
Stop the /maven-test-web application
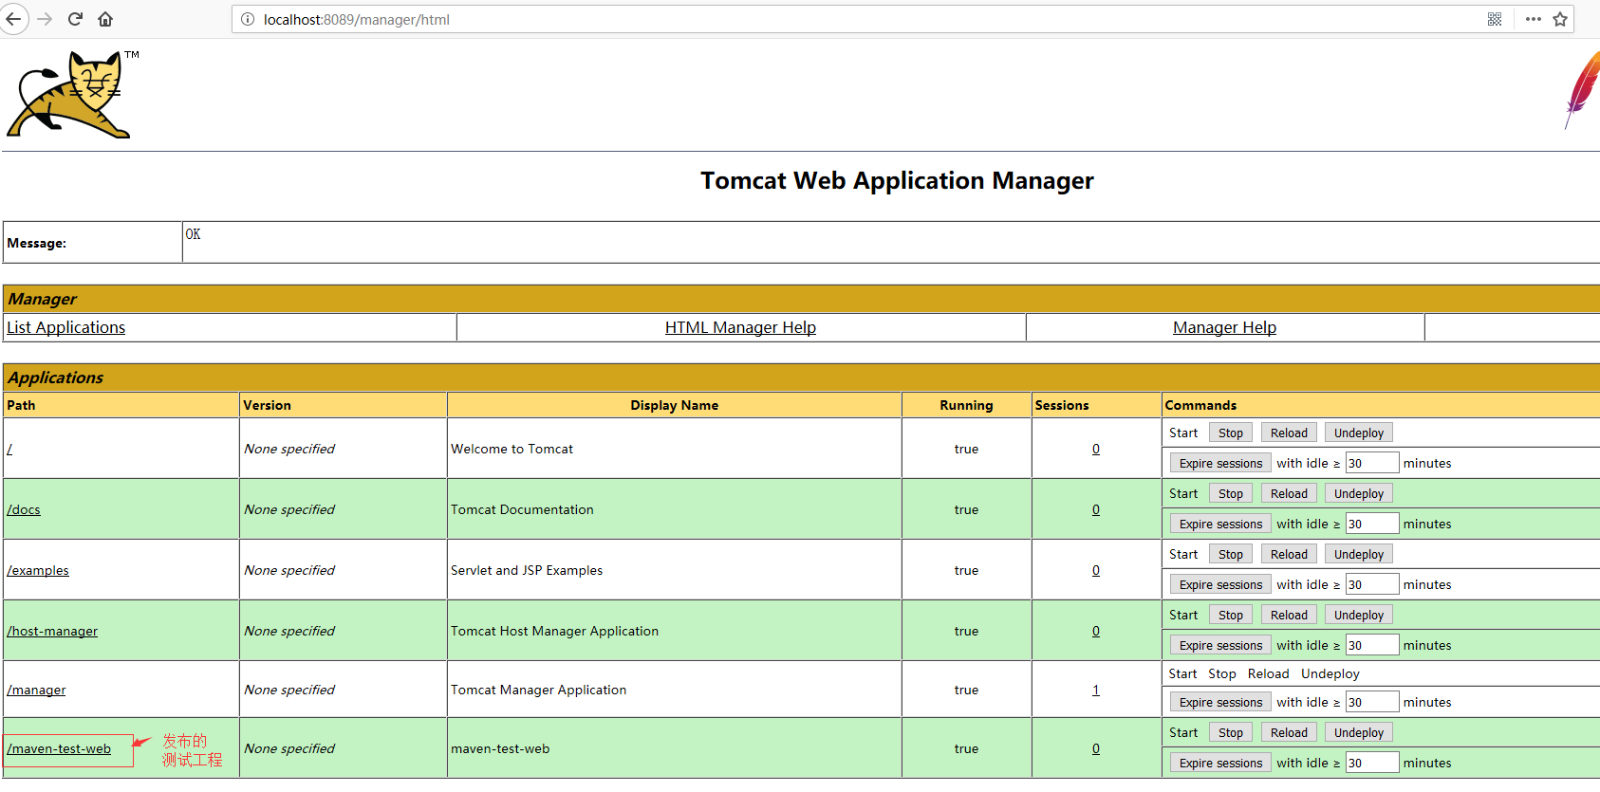(1231, 732)
